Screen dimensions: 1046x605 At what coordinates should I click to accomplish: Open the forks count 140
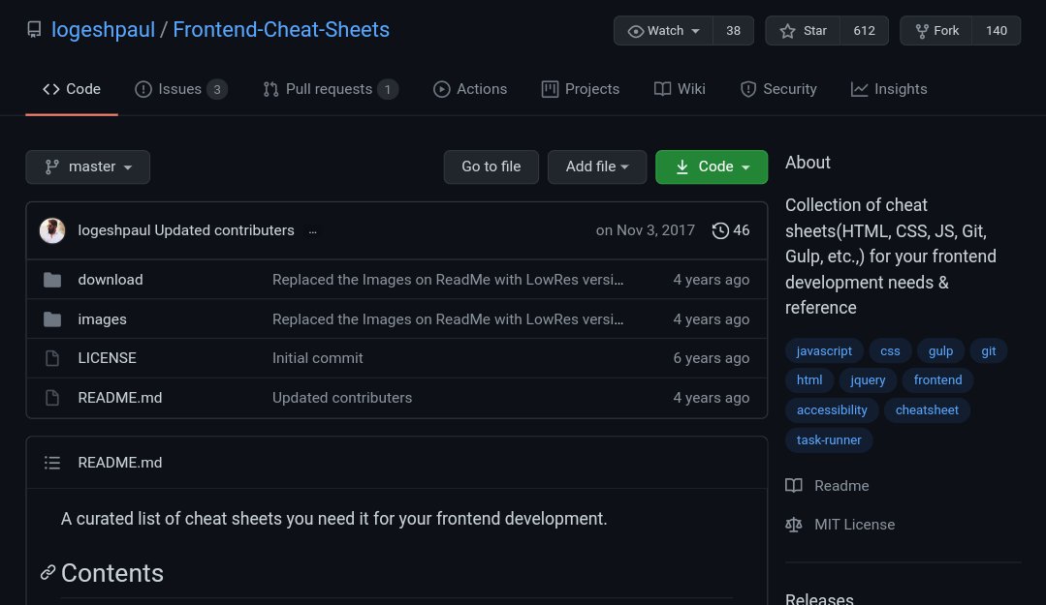tap(996, 31)
